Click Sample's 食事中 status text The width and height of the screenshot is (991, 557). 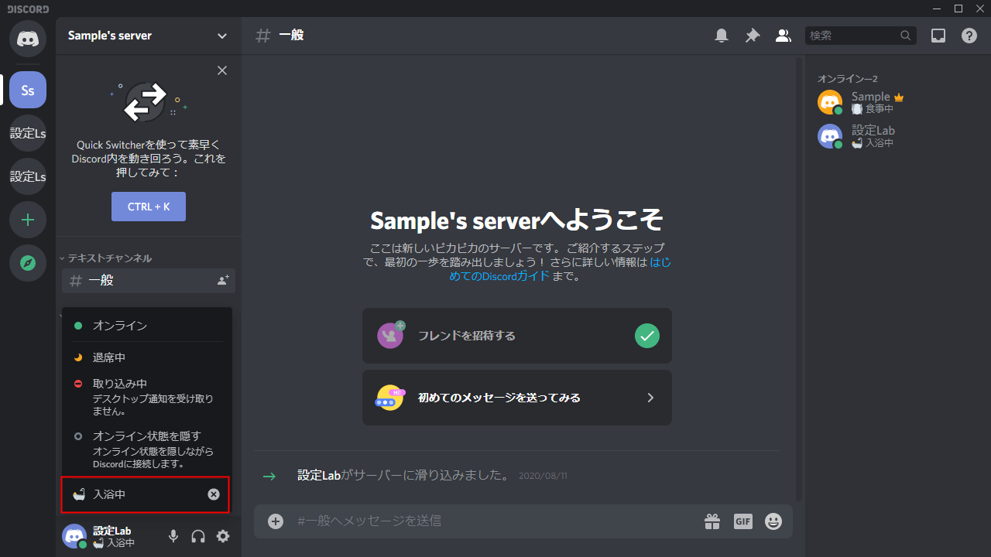point(880,109)
